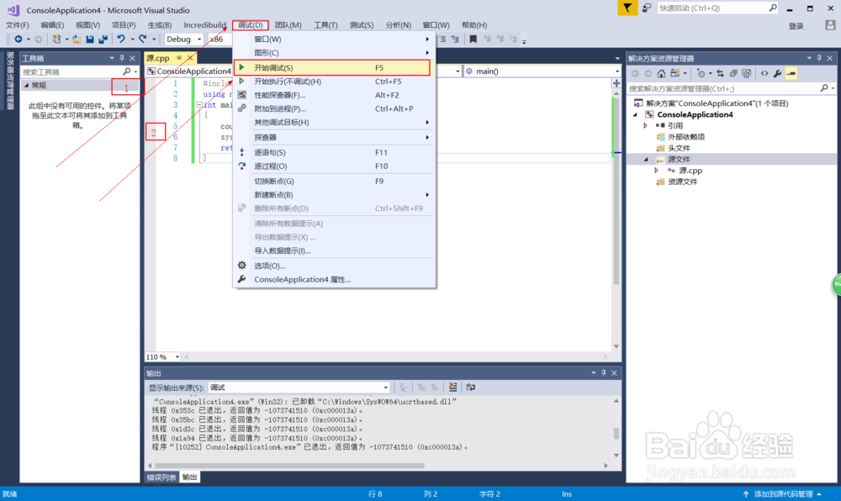841x501 pixels.
Task: Click the pin icon of the Toolbox panel
Action: [x=122, y=58]
